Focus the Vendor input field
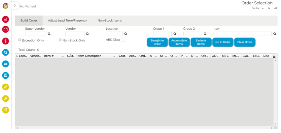 [x=75, y=34]
